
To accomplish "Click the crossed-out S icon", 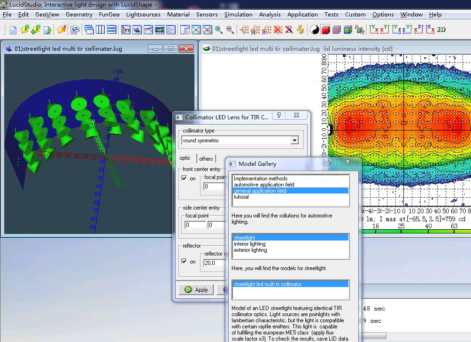I will point(289,30).
